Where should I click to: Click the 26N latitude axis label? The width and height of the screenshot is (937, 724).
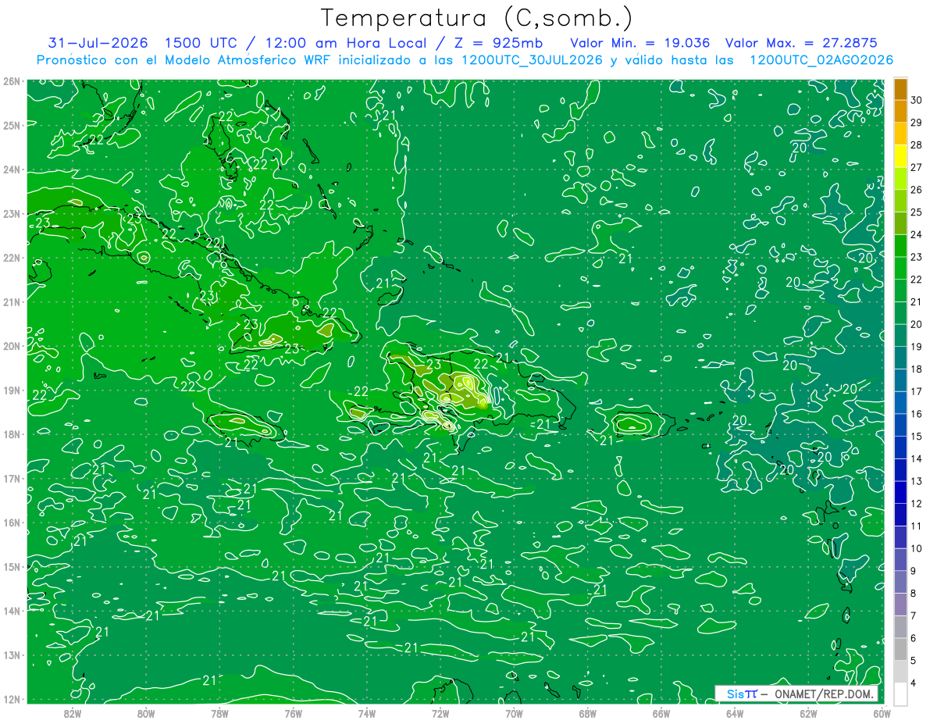point(11,81)
